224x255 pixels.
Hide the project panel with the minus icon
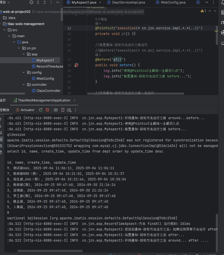coord(58,2)
